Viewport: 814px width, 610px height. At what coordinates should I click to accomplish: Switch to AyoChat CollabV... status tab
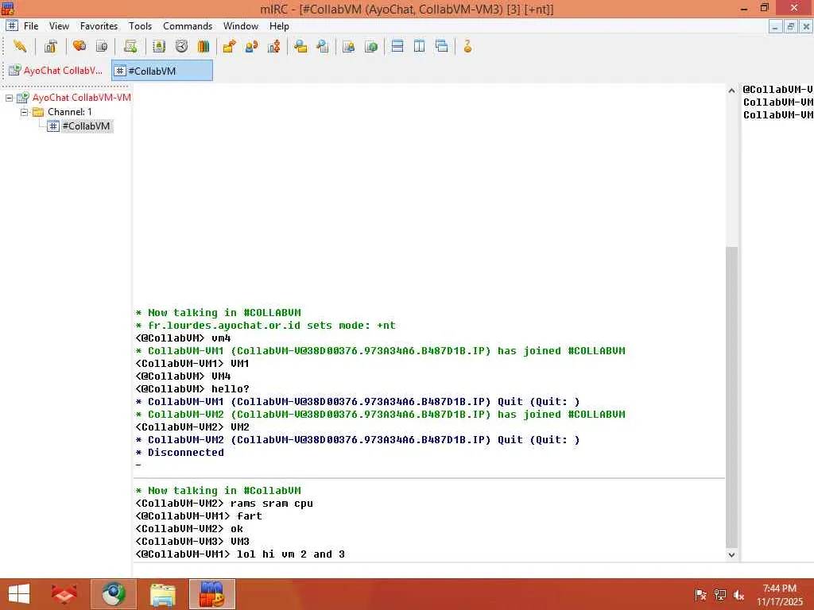[56, 71]
